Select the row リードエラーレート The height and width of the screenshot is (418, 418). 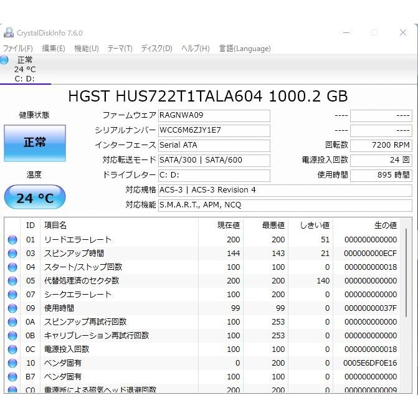coord(202,240)
